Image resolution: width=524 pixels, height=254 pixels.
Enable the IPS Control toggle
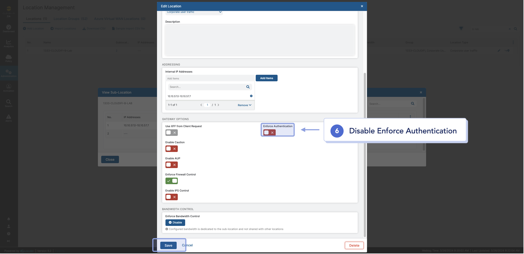[x=171, y=197]
